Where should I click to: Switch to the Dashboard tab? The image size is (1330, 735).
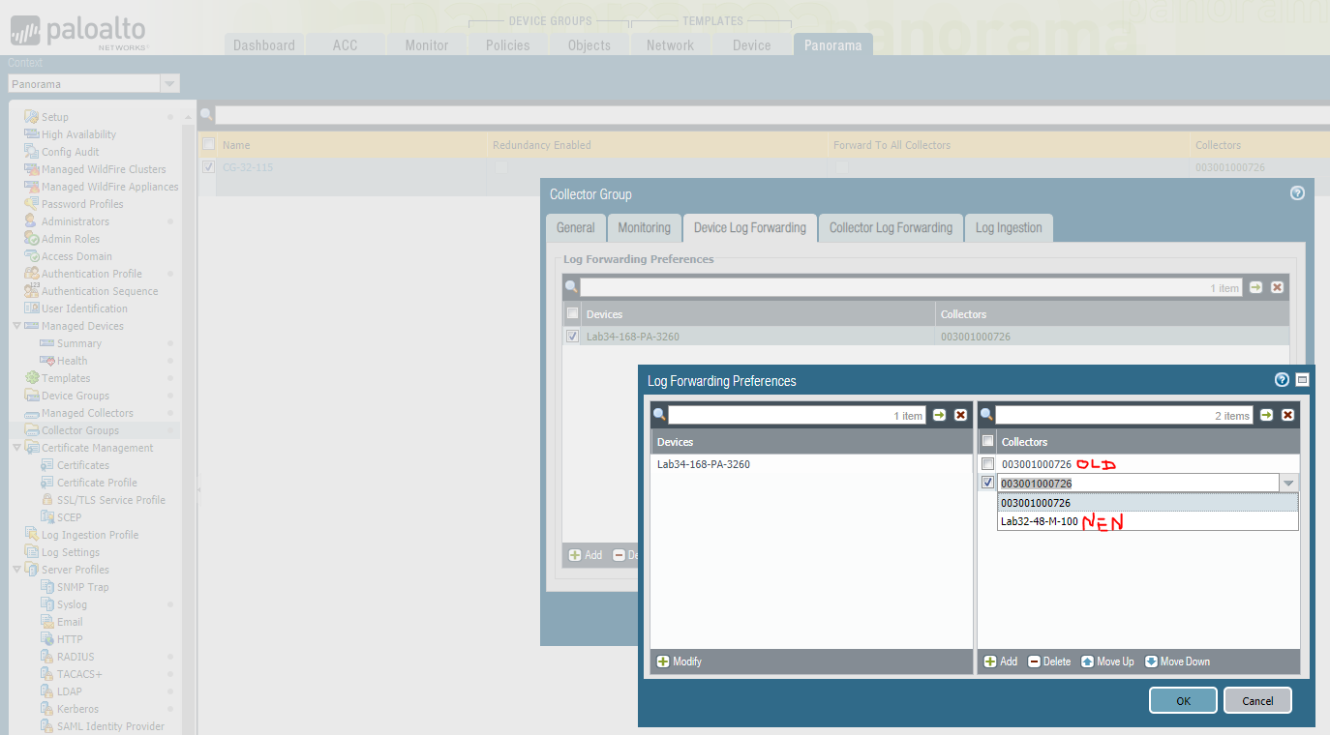pos(264,44)
